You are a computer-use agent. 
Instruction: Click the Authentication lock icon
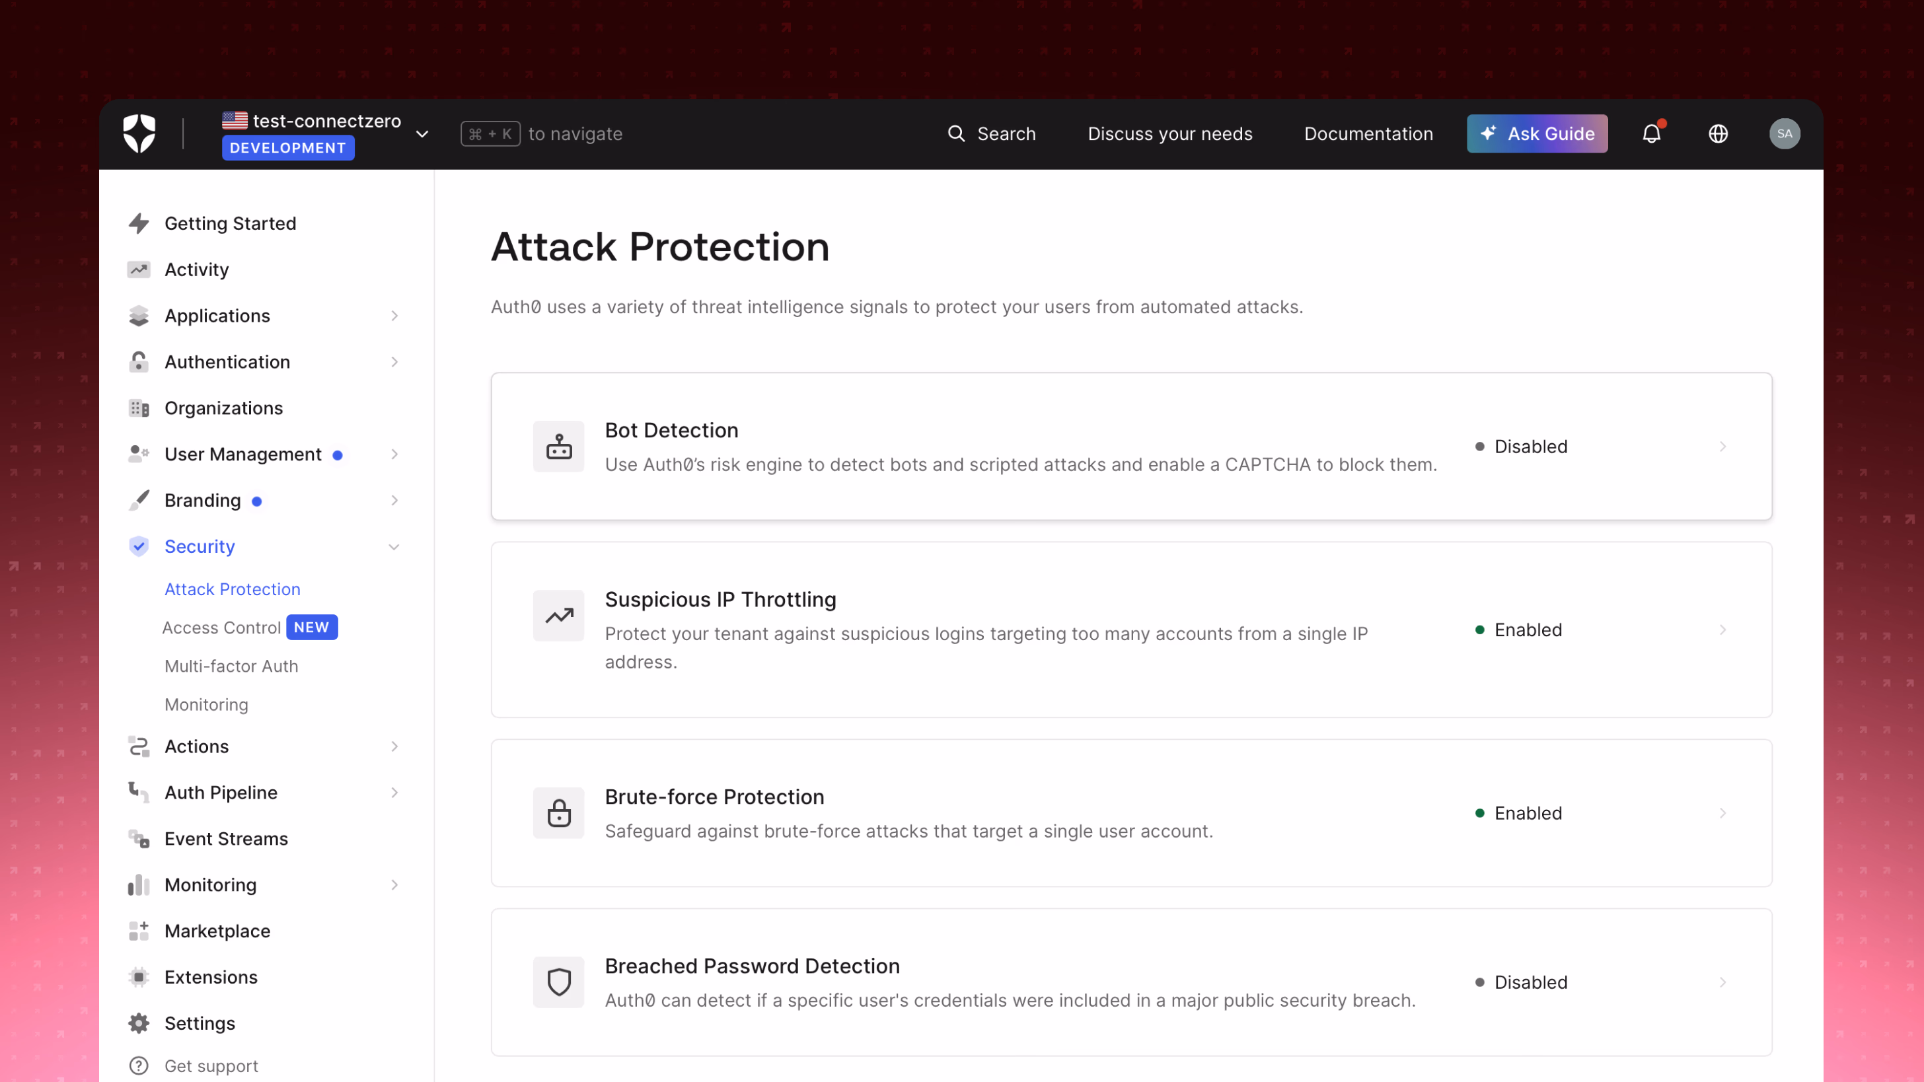[x=139, y=362]
